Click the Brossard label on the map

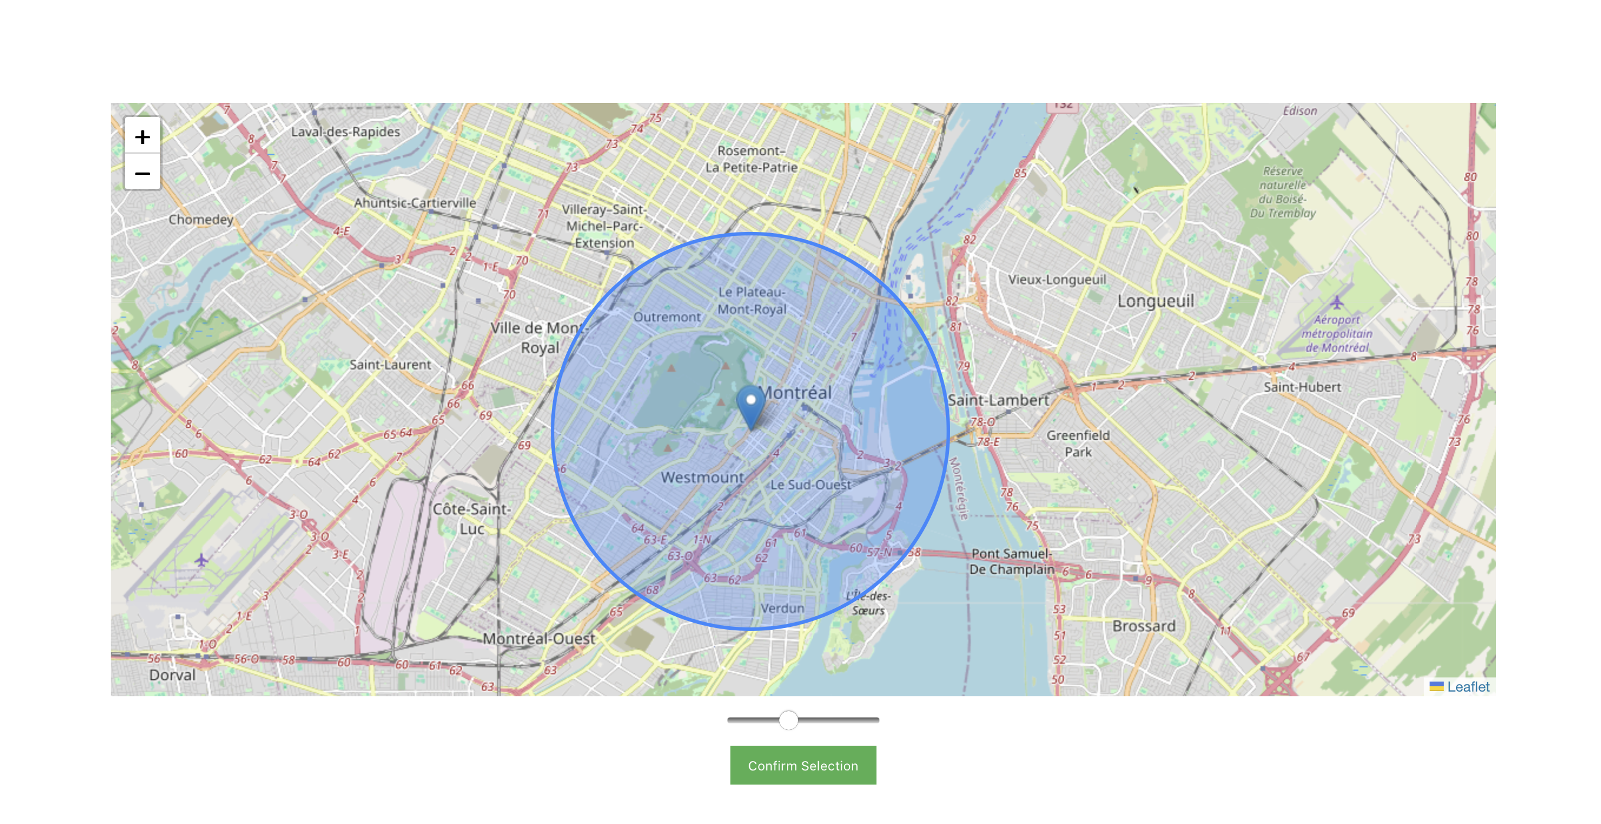coord(1143,626)
